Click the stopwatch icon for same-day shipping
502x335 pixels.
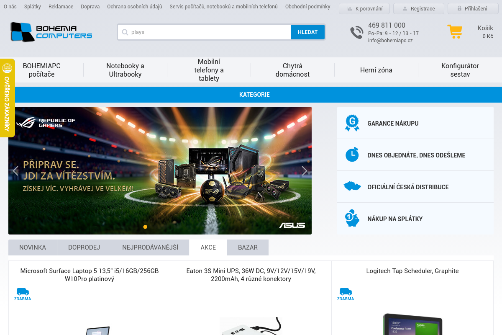[352, 155]
